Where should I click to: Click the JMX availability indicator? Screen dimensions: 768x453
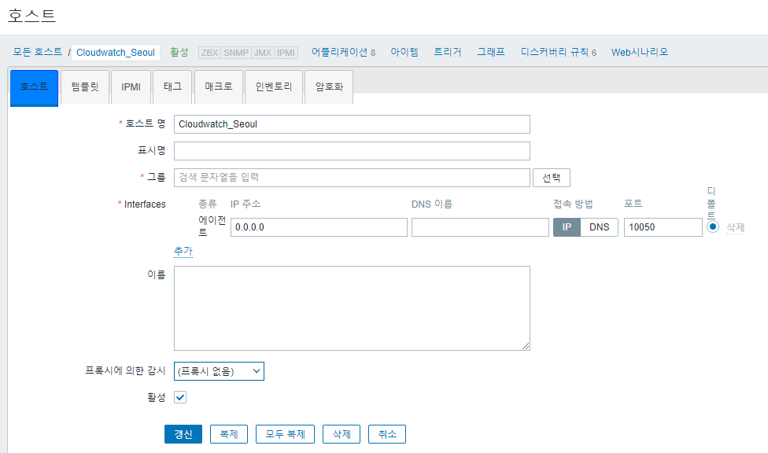263,53
